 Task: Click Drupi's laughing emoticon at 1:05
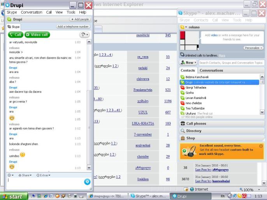pos(12,118)
